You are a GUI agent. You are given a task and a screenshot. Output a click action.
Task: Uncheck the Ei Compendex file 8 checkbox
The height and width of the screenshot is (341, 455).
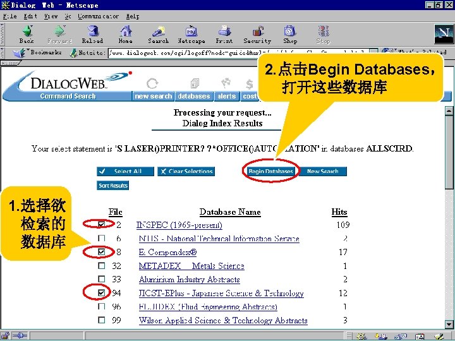point(102,252)
